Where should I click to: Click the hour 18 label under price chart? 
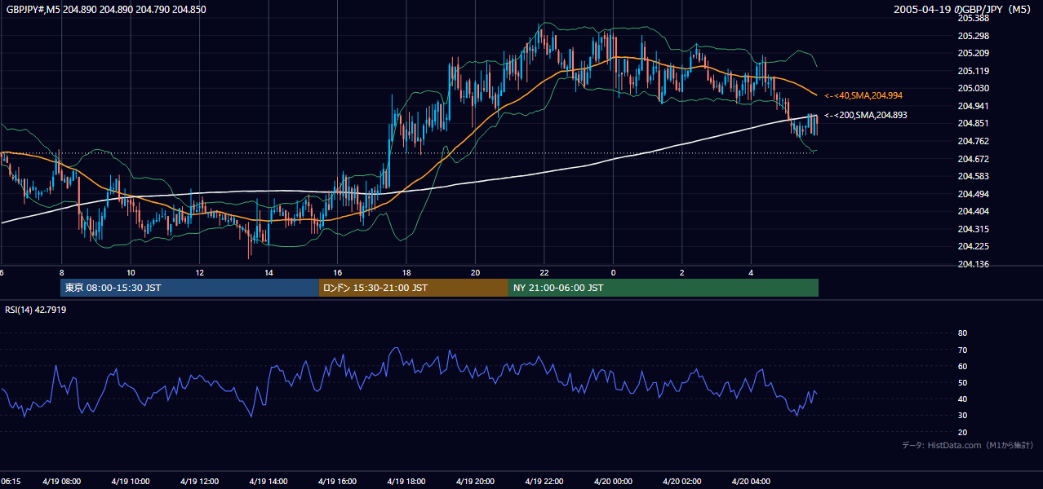pyautogui.click(x=406, y=272)
